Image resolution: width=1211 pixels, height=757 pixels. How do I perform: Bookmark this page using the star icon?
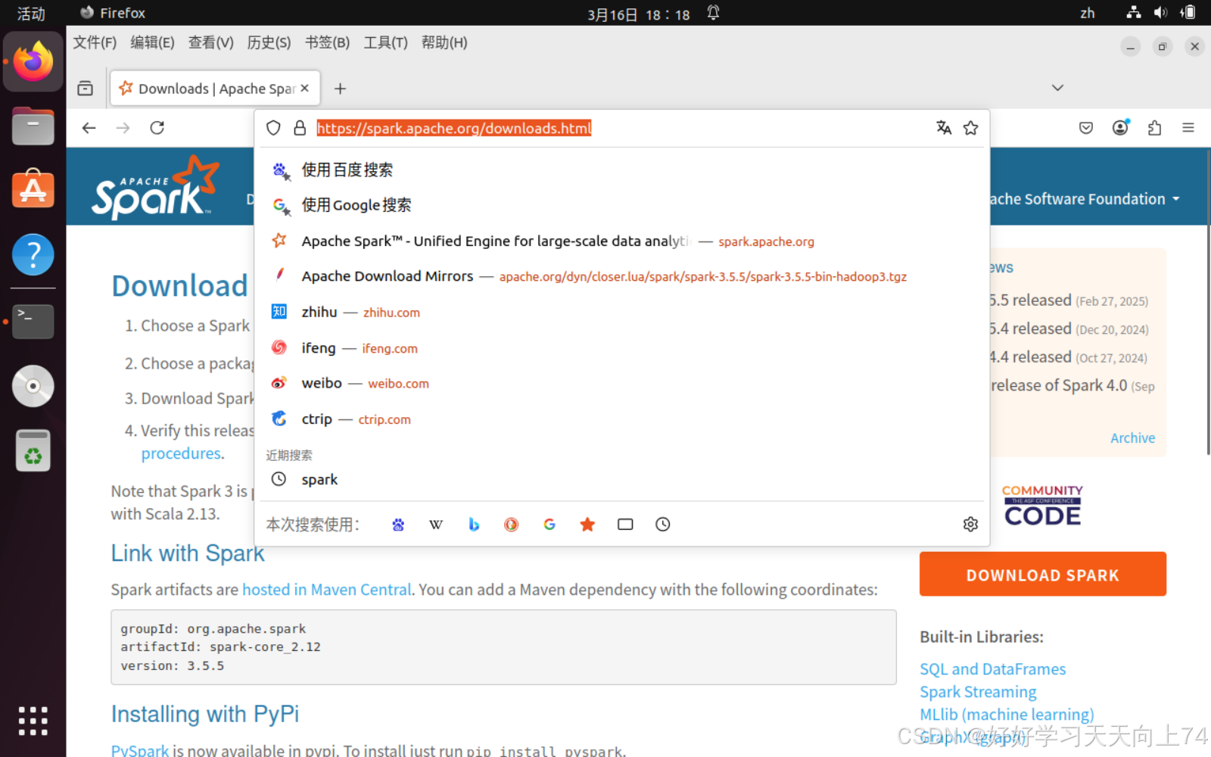point(971,128)
